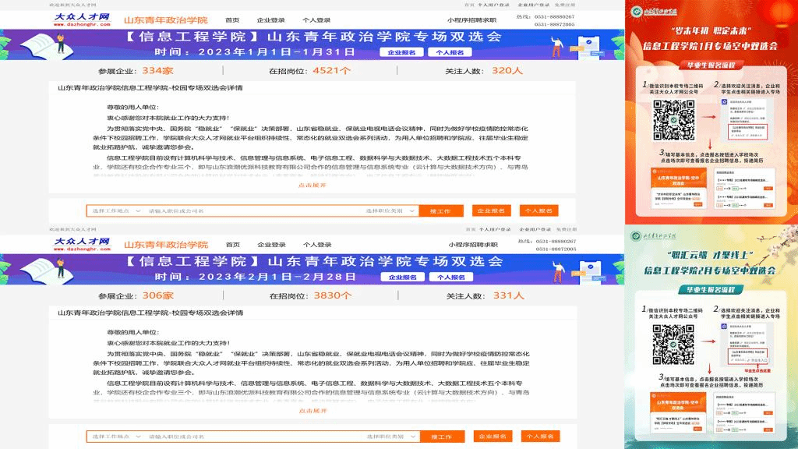Click 个人报名 in the January banner
This screenshot has width=798, height=449.
450,52
